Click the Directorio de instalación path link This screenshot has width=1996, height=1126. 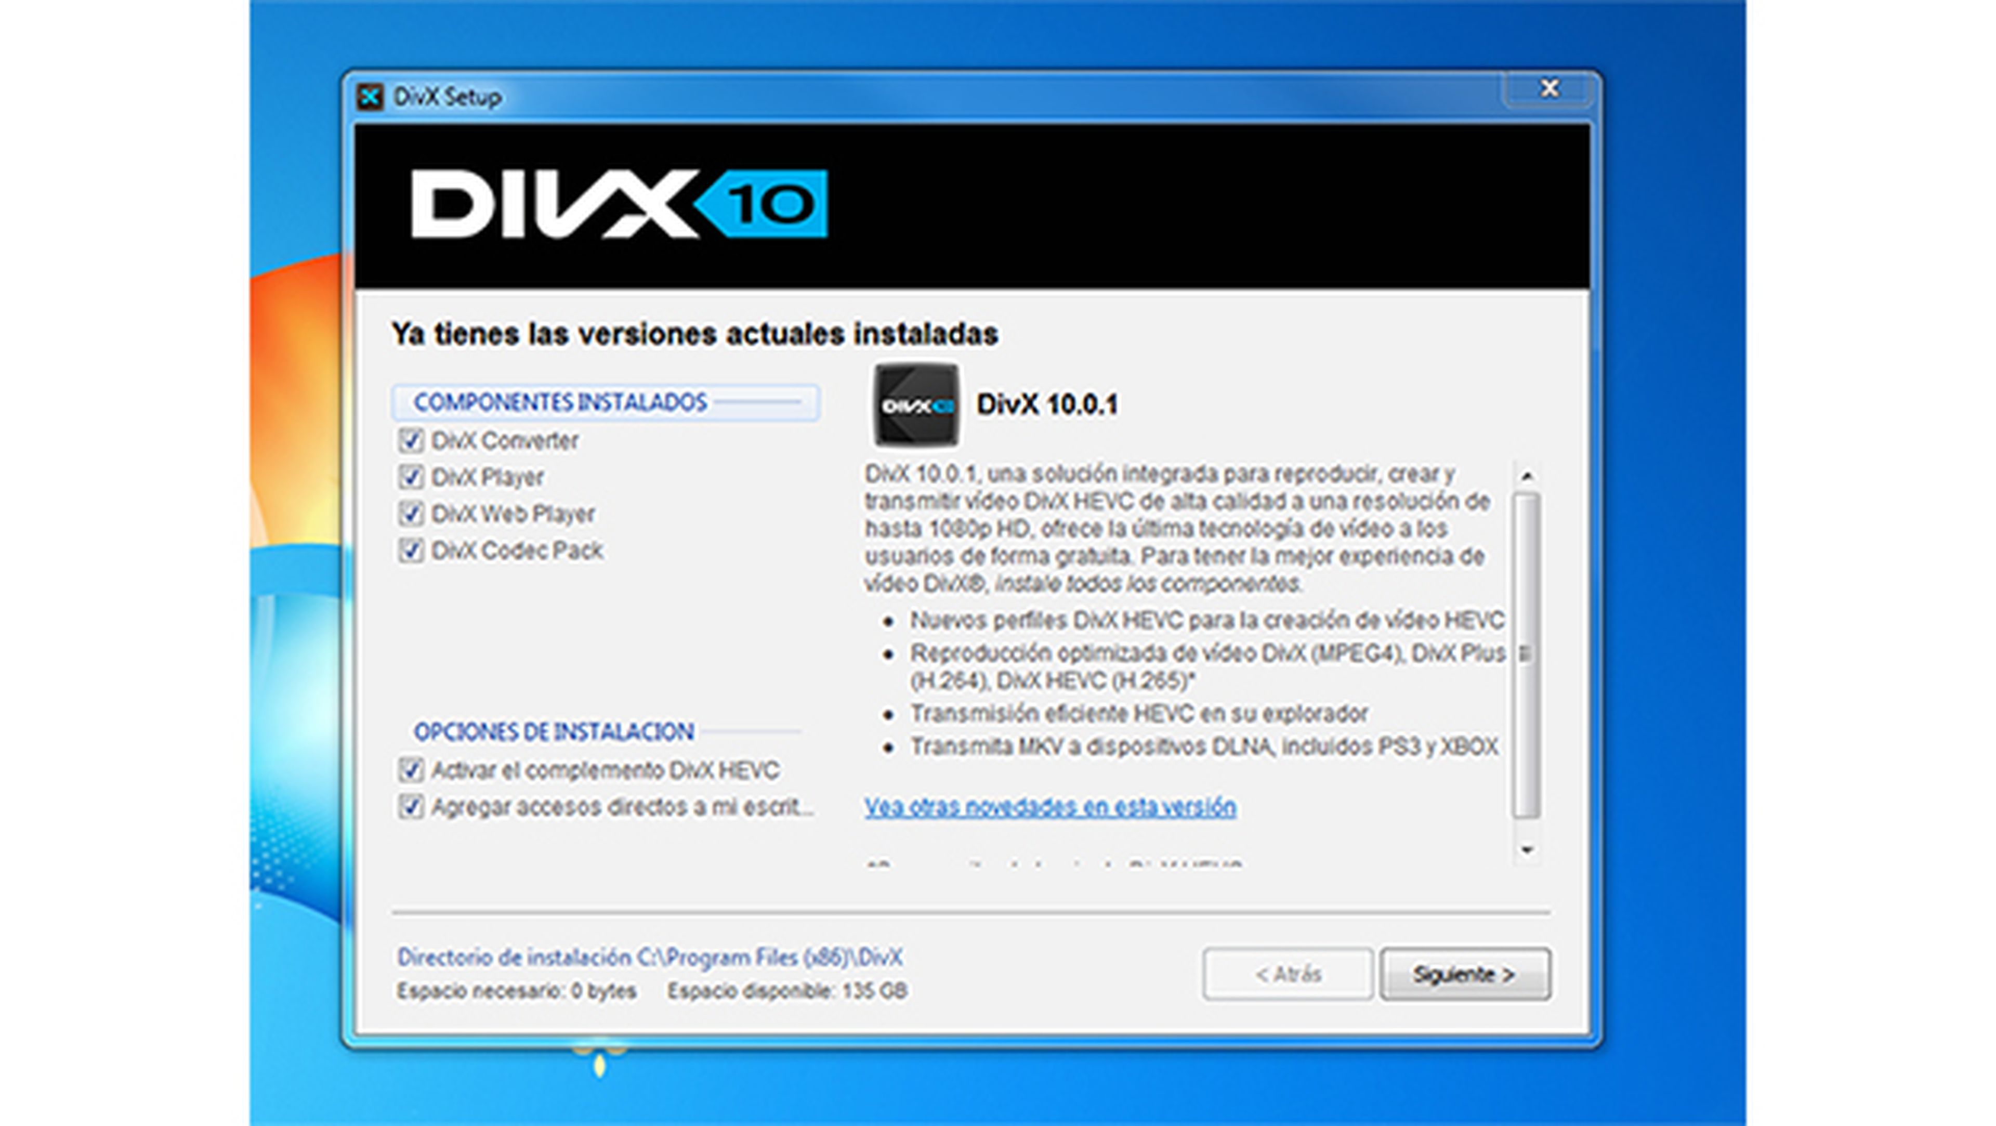pos(650,958)
